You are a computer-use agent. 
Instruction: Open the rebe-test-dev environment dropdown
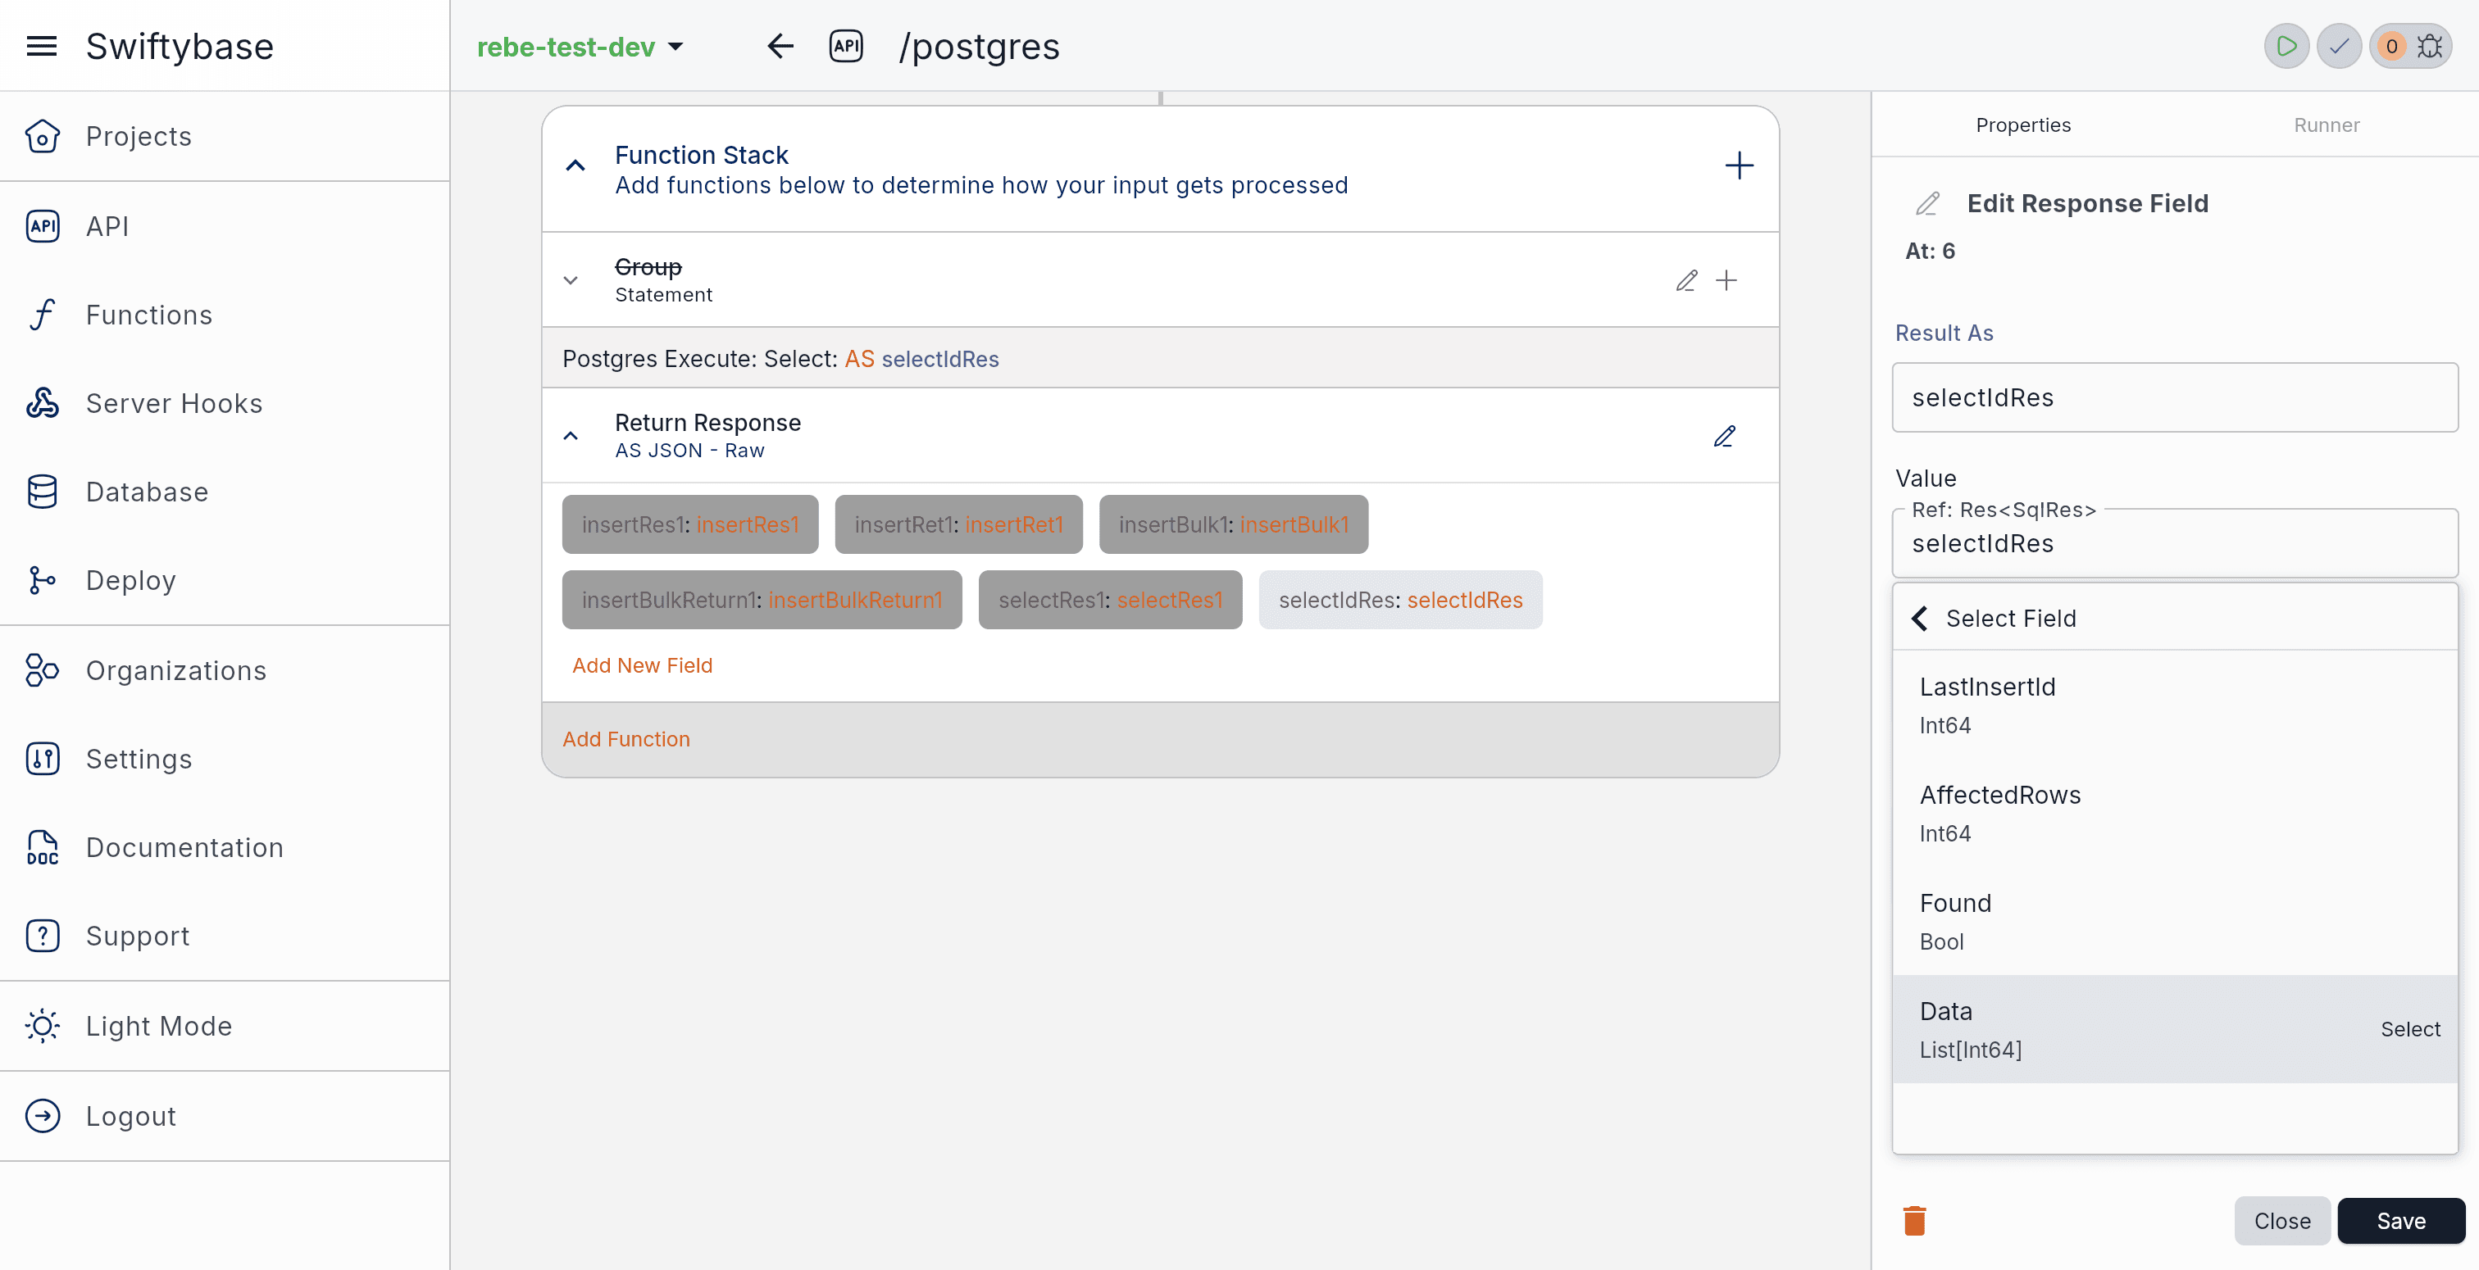click(580, 46)
